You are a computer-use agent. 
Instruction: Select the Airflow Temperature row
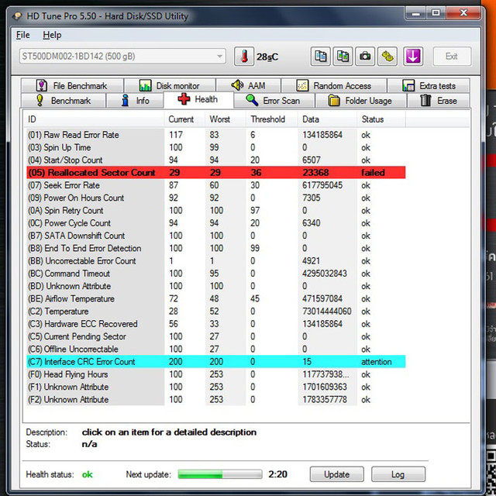tap(216, 298)
